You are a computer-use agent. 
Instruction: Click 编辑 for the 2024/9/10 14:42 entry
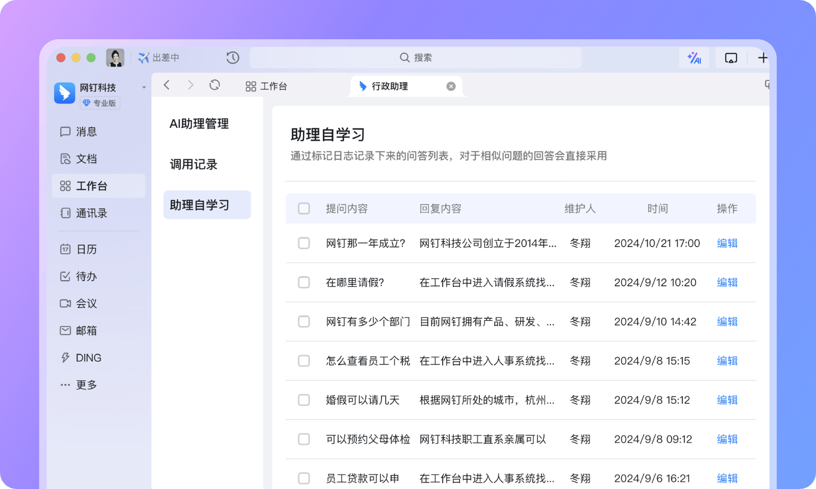[727, 321]
